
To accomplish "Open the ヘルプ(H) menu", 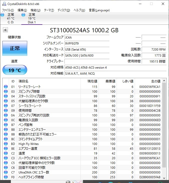I will (x=79, y=10).
